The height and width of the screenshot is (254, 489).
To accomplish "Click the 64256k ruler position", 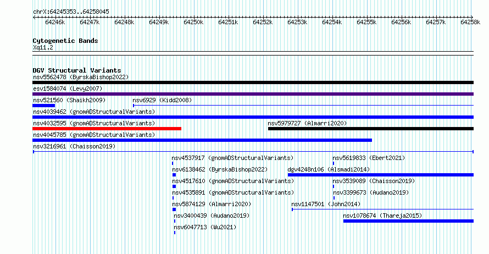I will 402,22.
